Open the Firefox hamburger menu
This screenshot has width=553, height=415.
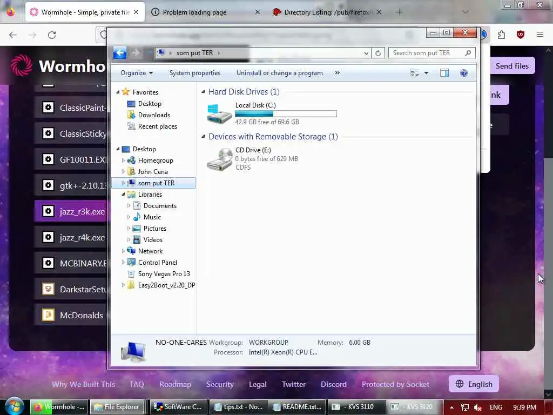click(x=540, y=35)
